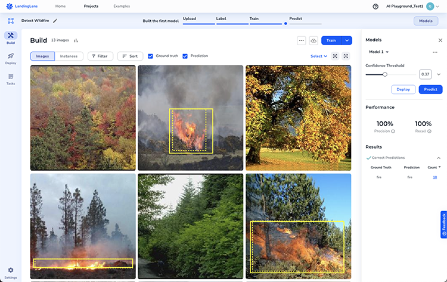Click the Confidence Threshold slider handle

[385, 74]
